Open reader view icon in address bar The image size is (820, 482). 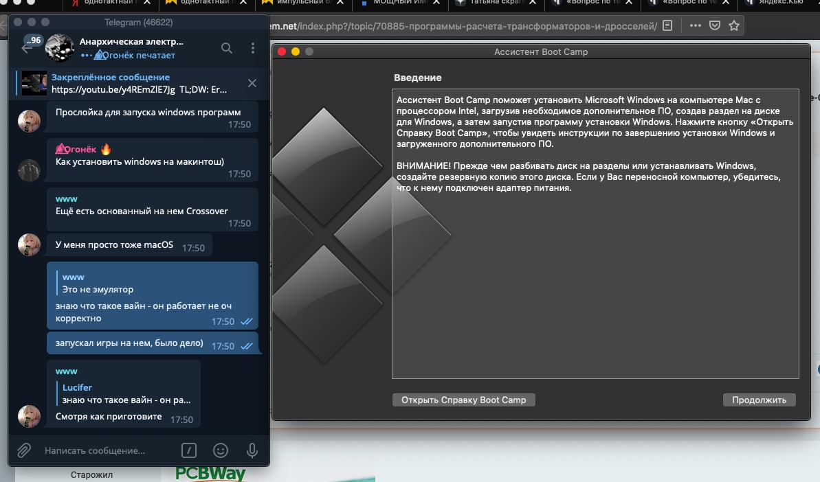667,25
